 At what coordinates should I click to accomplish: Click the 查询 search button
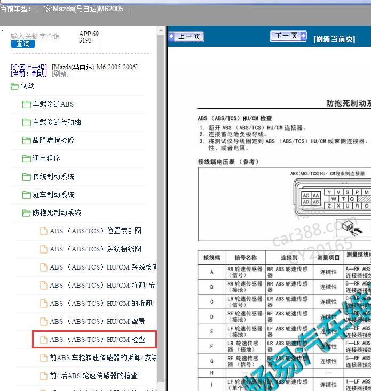(x=23, y=44)
